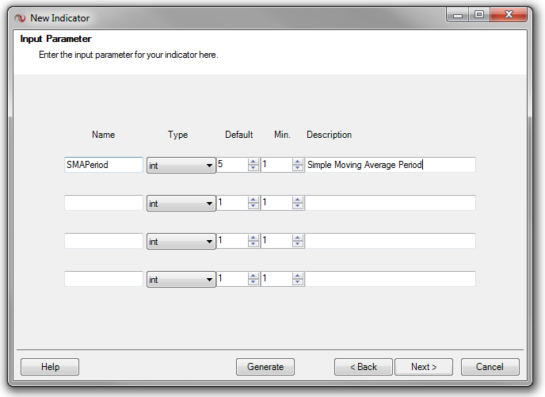Maximize the New Indicator window

click(x=479, y=14)
